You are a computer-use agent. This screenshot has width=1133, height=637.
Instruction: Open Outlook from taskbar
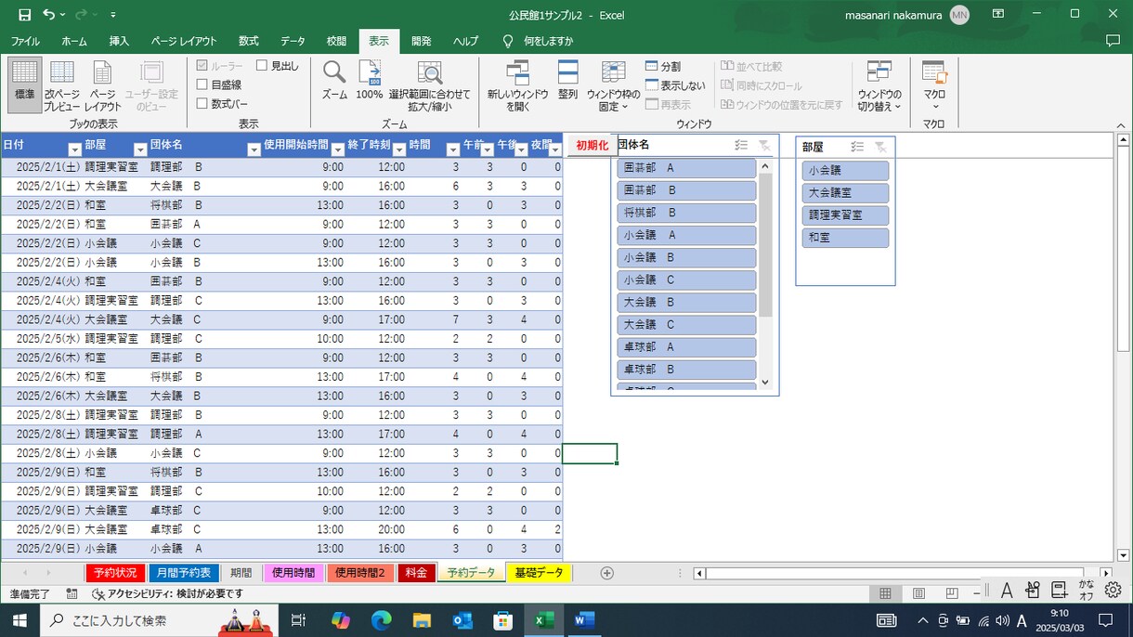462,619
